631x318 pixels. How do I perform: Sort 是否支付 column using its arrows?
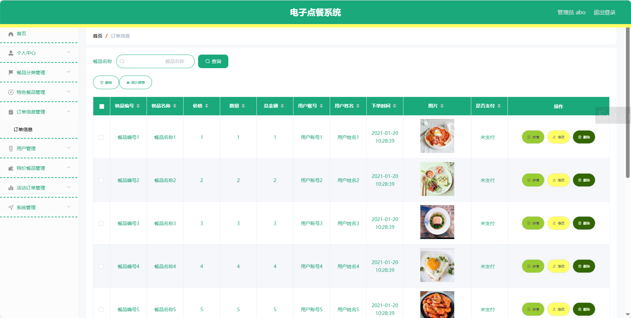point(499,106)
